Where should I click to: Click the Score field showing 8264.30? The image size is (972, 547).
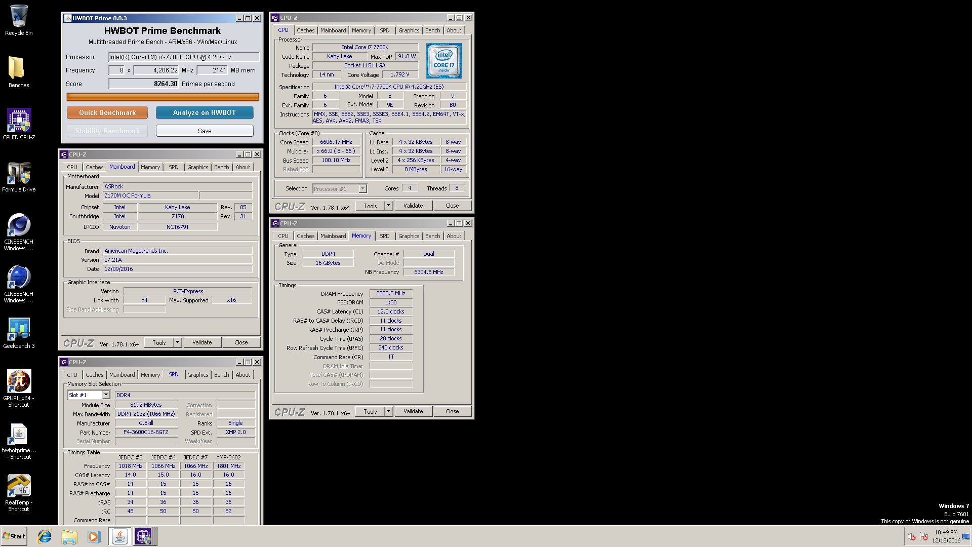click(x=144, y=84)
